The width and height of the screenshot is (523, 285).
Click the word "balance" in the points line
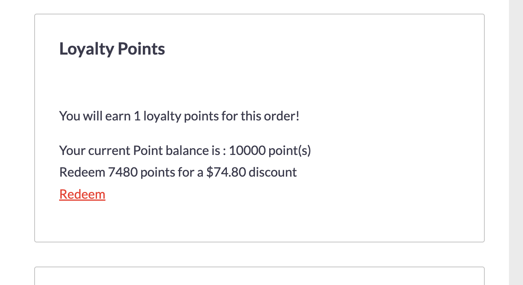tap(183, 151)
